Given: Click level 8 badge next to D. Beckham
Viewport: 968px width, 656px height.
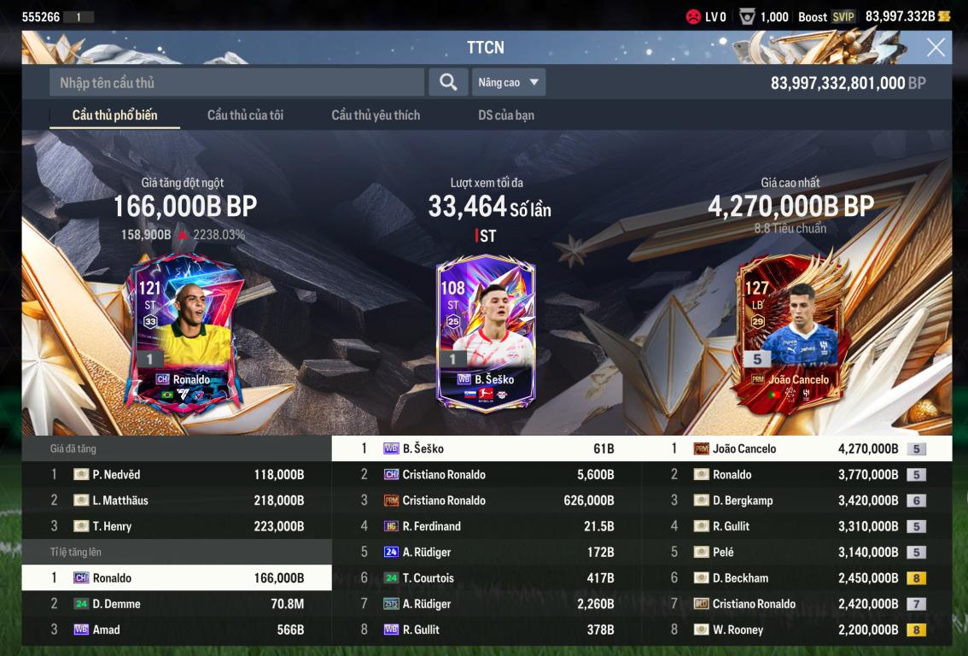Looking at the screenshot, I should click(x=916, y=578).
